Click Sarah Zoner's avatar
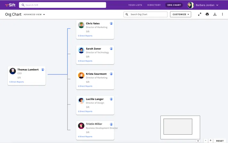 pyautogui.click(x=81, y=50)
